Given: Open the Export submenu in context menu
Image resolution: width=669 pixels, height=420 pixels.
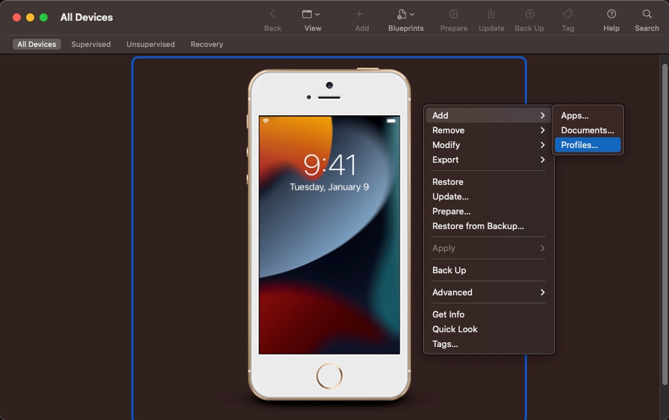Looking at the screenshot, I should tap(489, 159).
